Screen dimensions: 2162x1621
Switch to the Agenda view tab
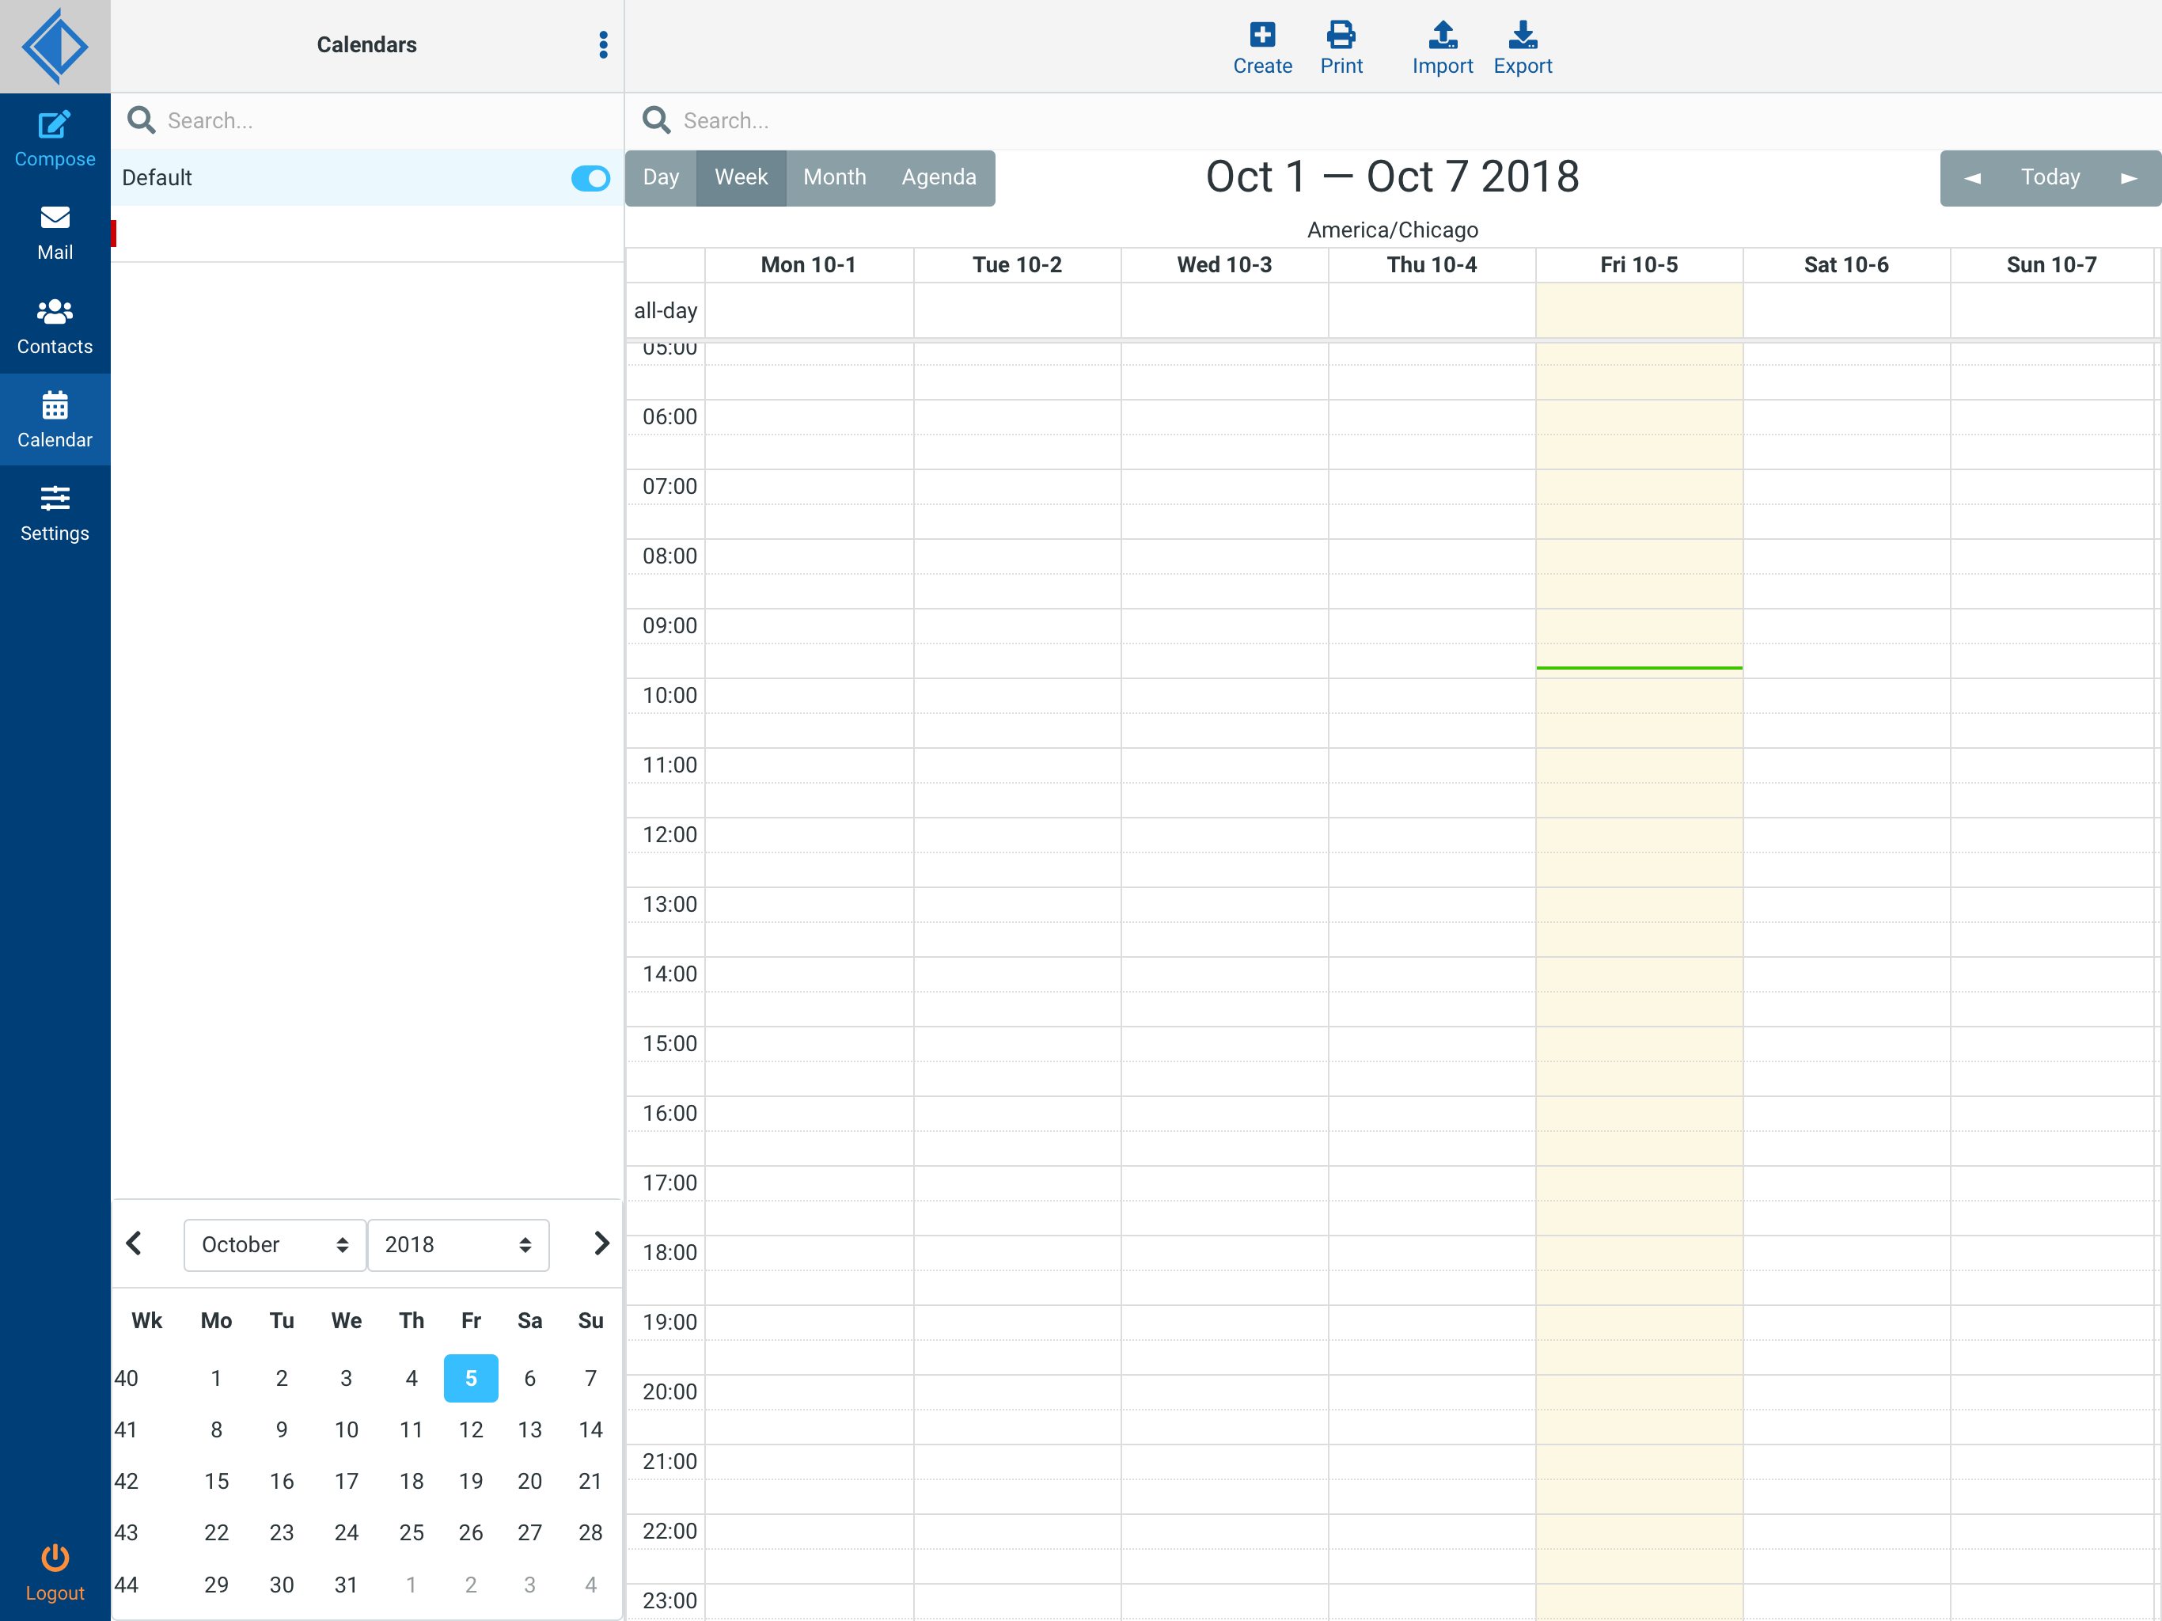939,178
